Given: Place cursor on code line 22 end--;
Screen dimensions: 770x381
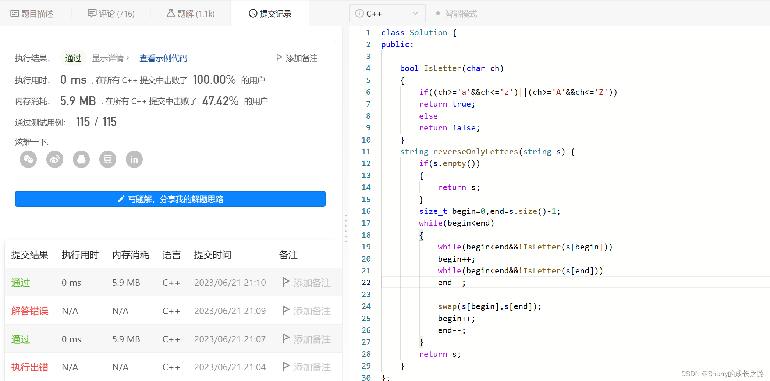Looking at the screenshot, I should coord(452,283).
